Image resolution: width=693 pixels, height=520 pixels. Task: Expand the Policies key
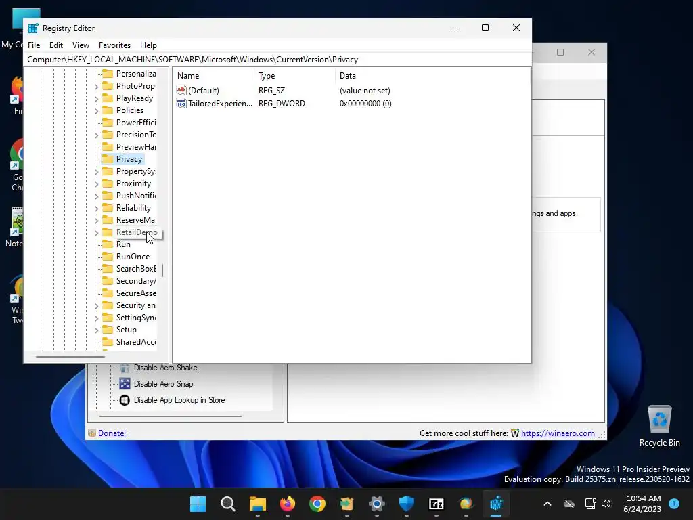96,110
